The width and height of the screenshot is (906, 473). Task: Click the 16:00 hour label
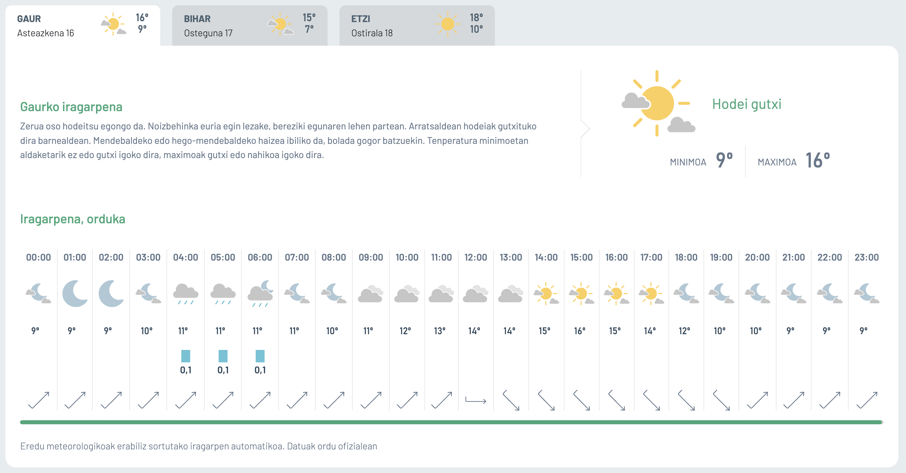click(x=617, y=257)
